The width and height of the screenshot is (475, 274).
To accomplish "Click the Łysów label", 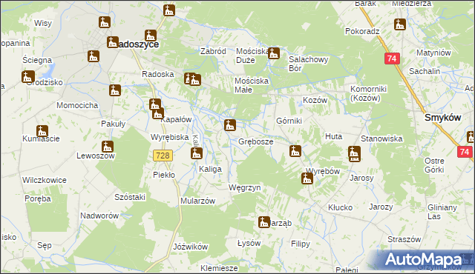I will tap(249, 243).
